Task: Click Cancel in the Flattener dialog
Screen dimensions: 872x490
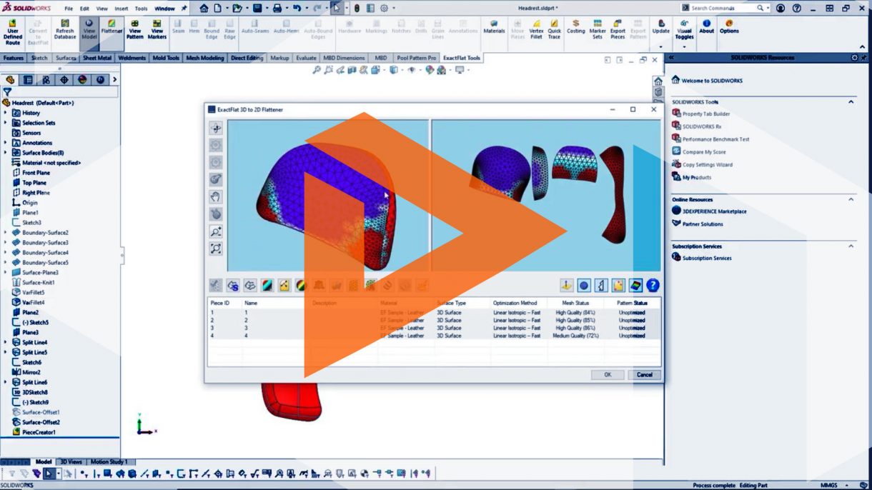Action: point(645,374)
